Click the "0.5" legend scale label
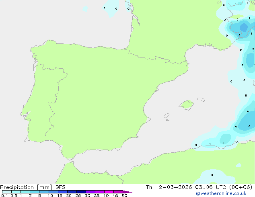Image resolution: width=255 pixels, height=197 pixels. click(x=14, y=195)
